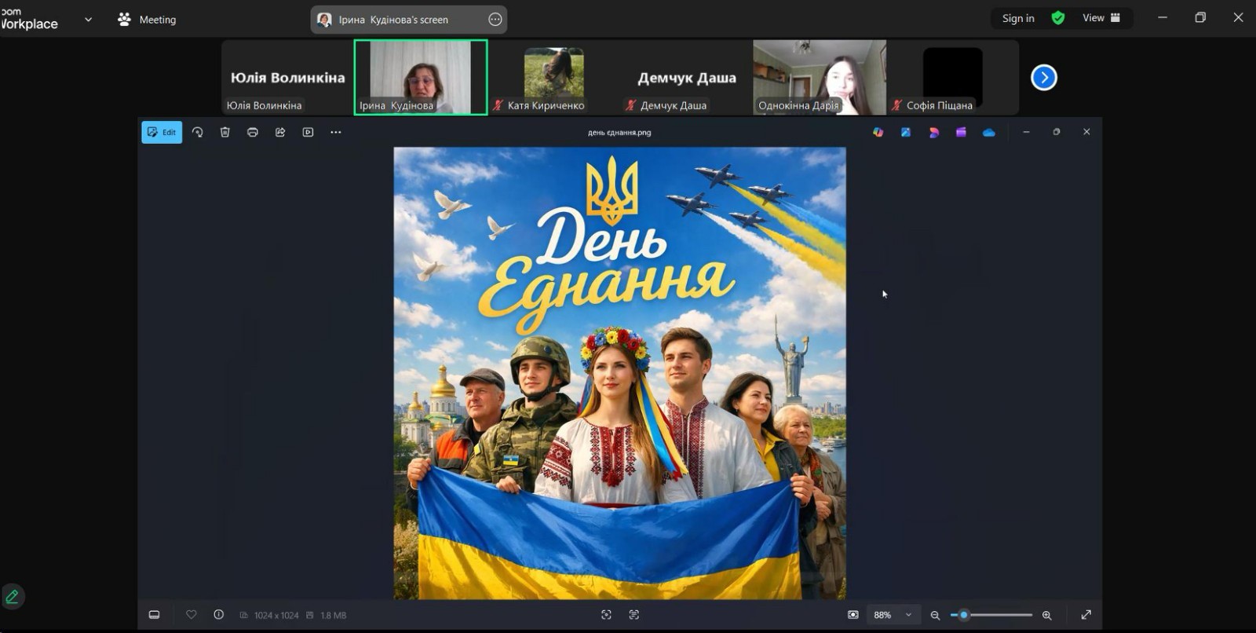
Task: Print the image via printer icon
Action: (253, 133)
